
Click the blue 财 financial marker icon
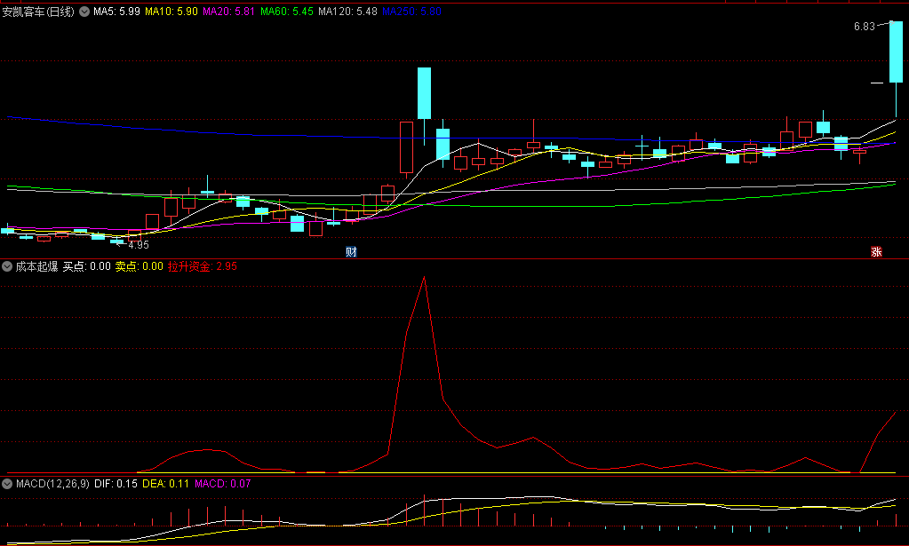point(351,251)
